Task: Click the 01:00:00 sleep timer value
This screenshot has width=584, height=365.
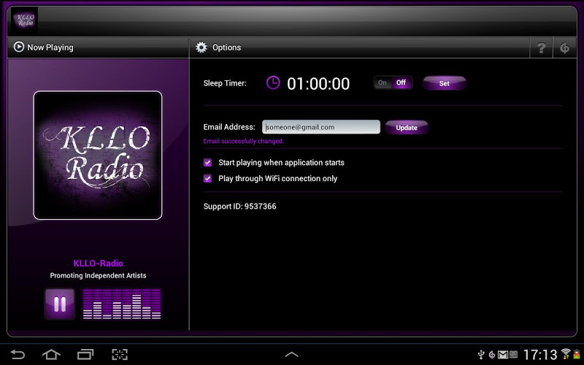Action: click(318, 84)
